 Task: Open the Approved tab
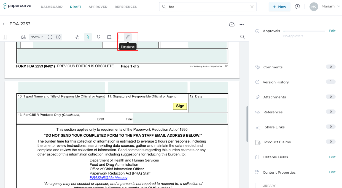coord(98,7)
